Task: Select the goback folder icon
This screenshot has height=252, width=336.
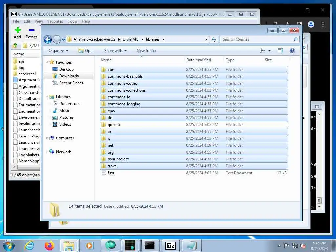Action: point(104,124)
